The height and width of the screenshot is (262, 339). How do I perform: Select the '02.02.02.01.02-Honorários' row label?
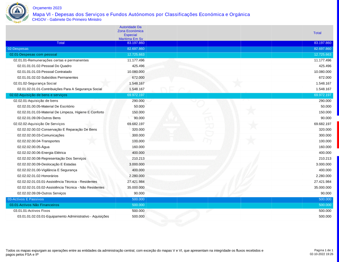38,176
